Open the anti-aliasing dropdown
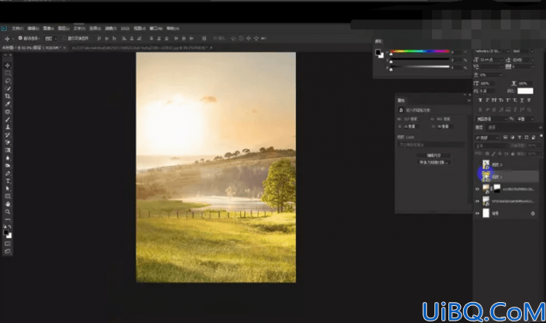This screenshot has height=323, width=546. point(525,119)
